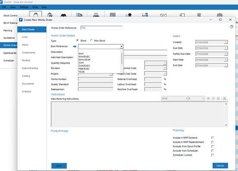The height and width of the screenshot is (171, 238).
Task: Tick Exclude from Scheduler checkbox
Action: click(213, 151)
